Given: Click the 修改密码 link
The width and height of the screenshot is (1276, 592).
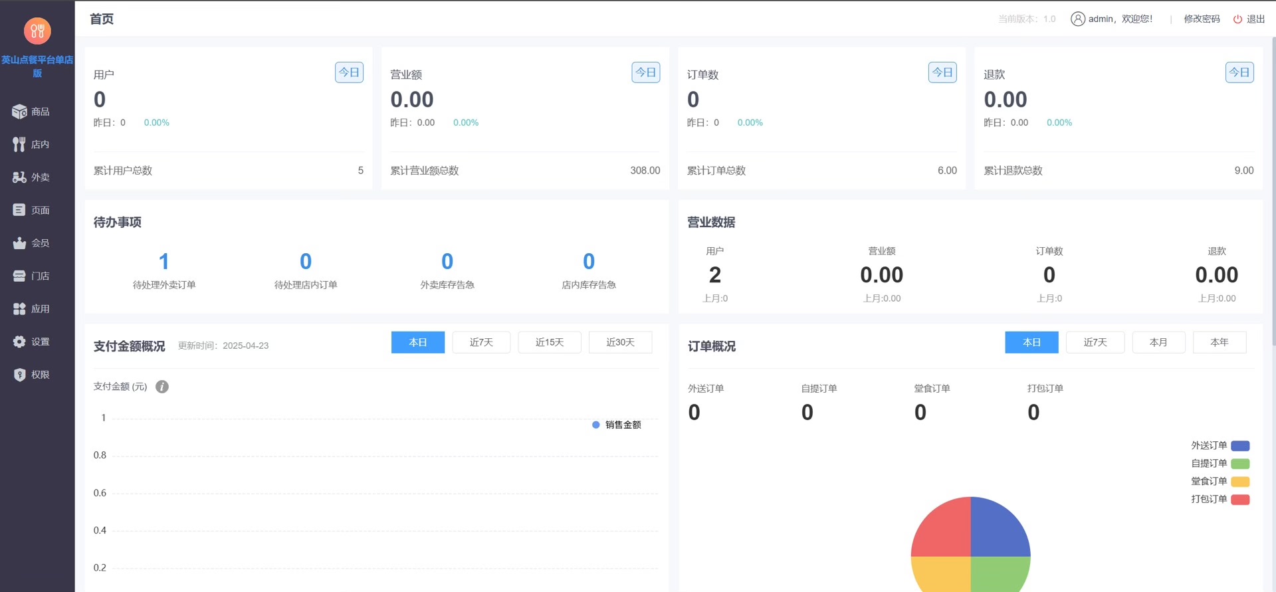Looking at the screenshot, I should point(1202,19).
